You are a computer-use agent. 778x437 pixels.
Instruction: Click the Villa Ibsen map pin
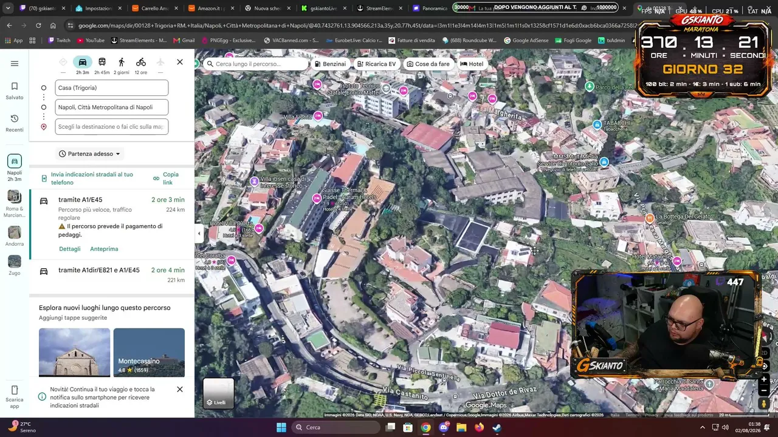pyautogui.click(x=255, y=181)
